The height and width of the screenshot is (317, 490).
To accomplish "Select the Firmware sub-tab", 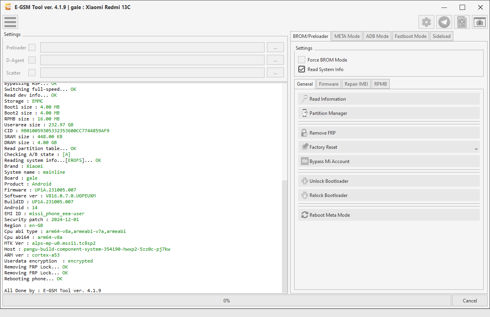I will pos(329,84).
